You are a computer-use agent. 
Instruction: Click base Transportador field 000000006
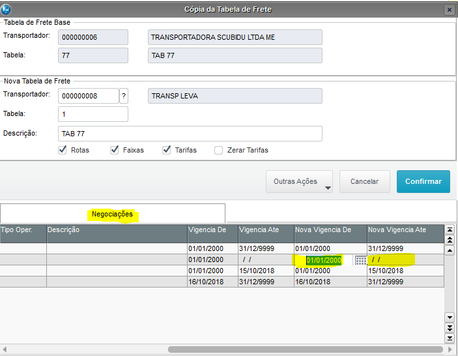point(93,37)
